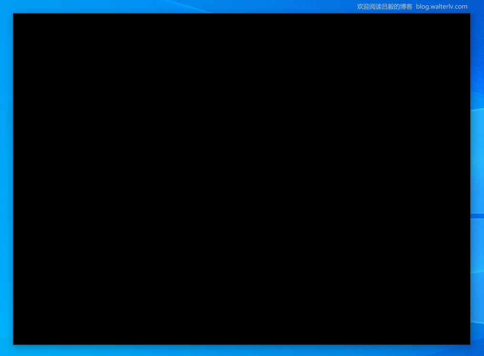Click the top-left corner of the black window
This screenshot has width=484, height=356.
14,14
